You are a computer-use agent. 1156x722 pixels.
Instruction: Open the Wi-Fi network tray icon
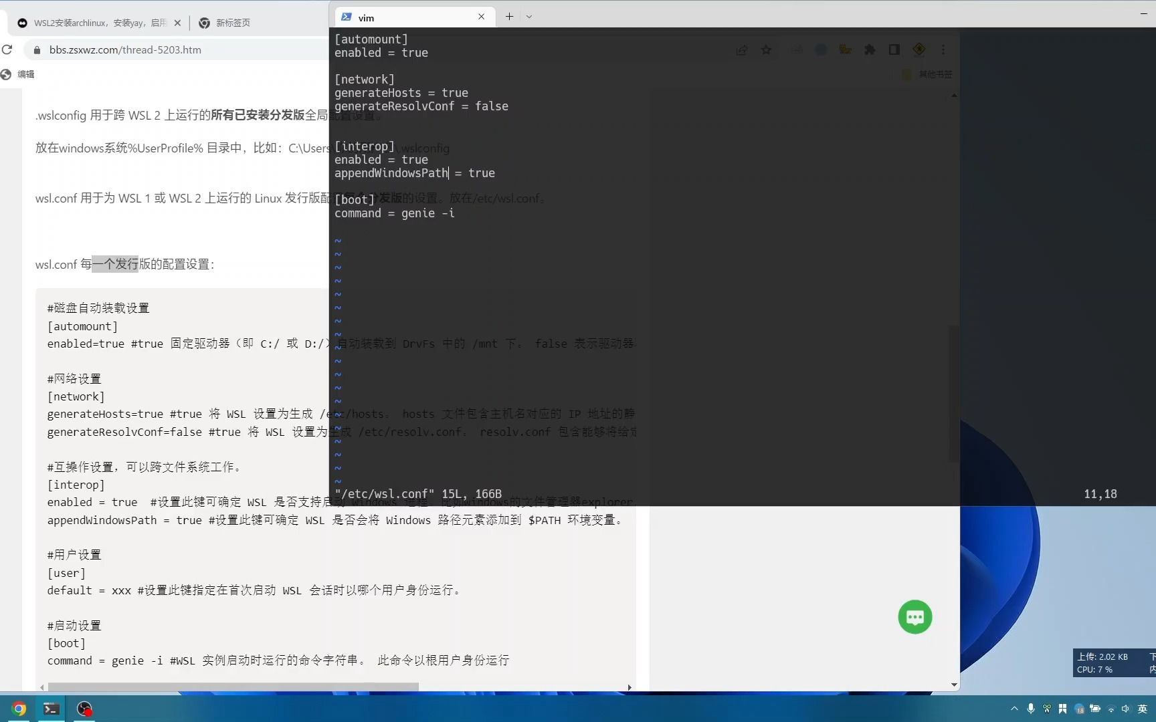coord(1111,709)
